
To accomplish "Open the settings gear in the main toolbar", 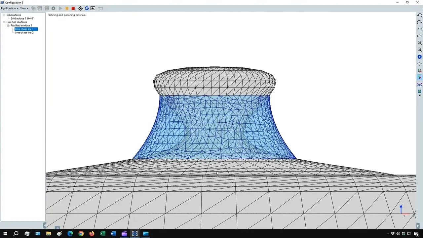I will tap(53, 8).
